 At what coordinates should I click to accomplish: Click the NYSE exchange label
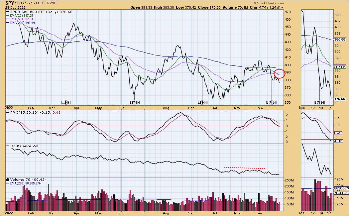coord(52,3)
